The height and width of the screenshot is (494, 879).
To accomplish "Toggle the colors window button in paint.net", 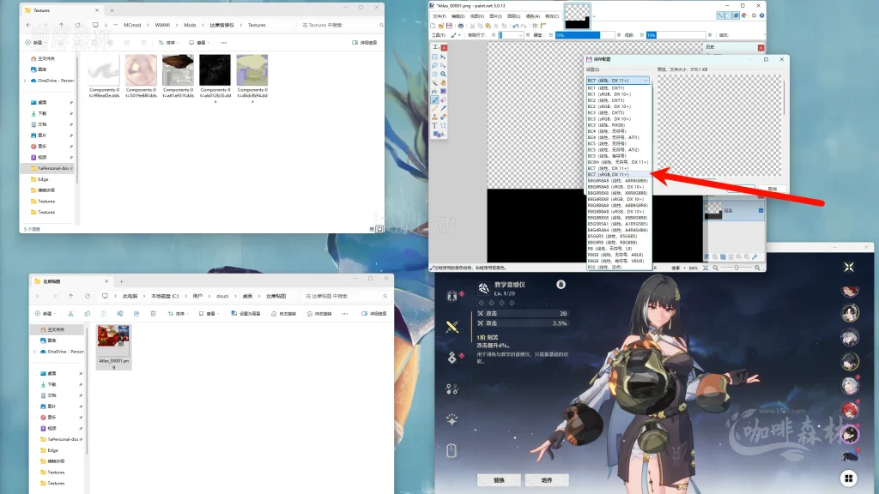I will [743, 15].
